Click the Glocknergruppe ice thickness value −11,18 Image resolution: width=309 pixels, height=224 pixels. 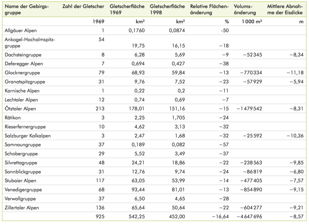click(294, 73)
